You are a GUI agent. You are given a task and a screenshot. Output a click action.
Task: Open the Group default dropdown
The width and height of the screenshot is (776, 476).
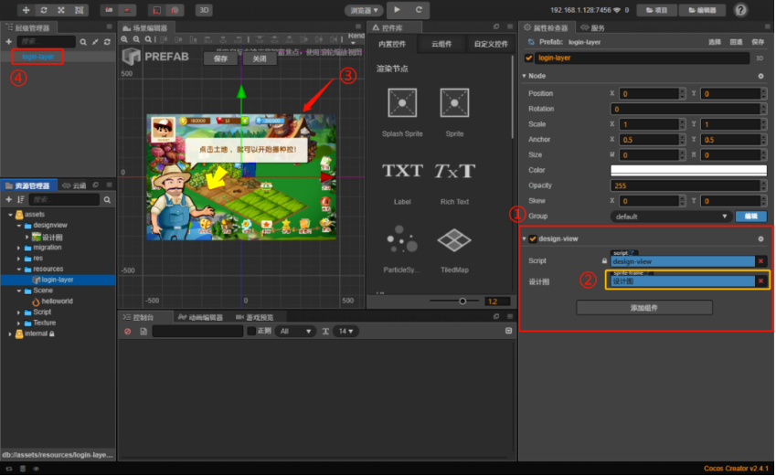pos(671,217)
